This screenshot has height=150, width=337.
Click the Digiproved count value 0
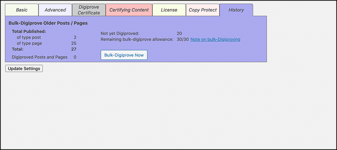75,57
